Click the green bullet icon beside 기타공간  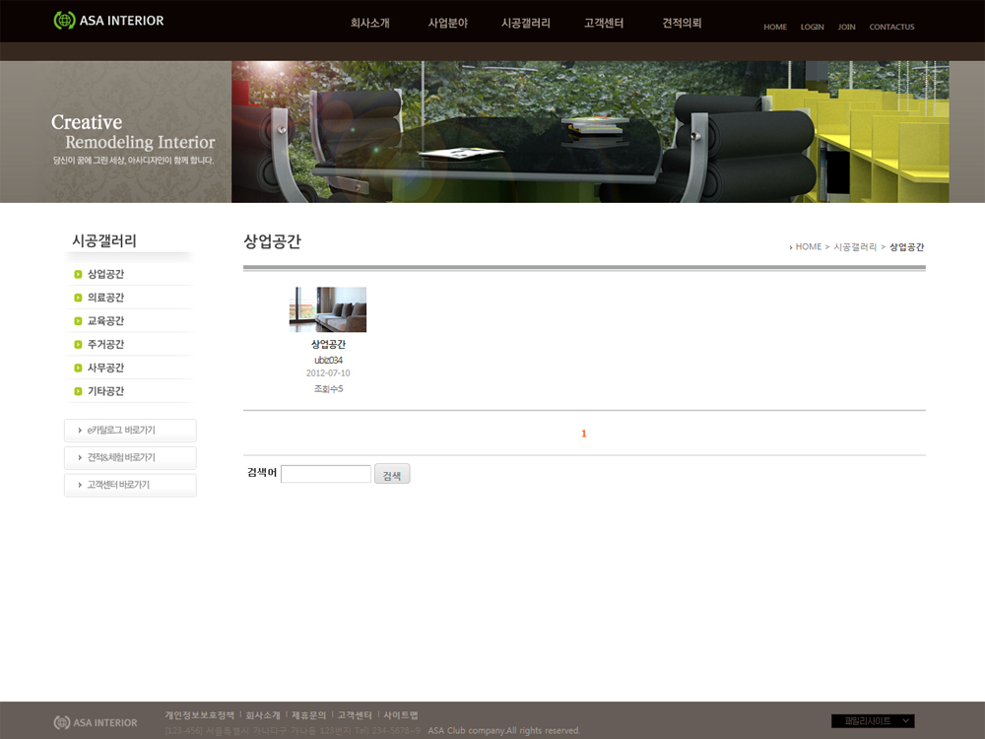[x=78, y=391]
